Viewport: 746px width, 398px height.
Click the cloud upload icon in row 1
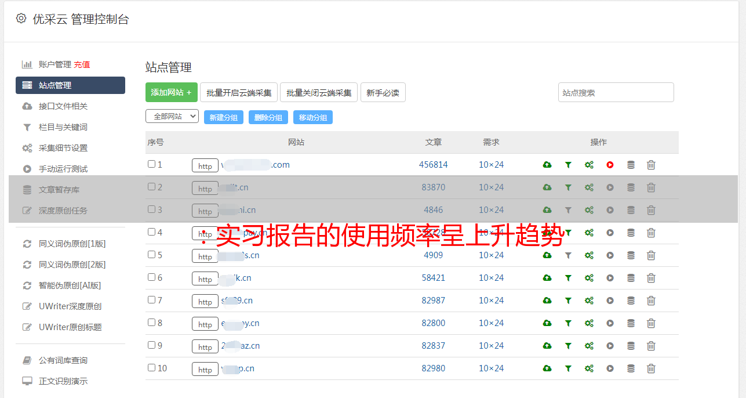[547, 165]
